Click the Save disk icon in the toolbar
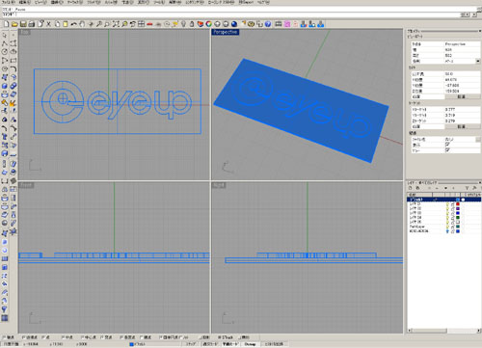 point(23,24)
